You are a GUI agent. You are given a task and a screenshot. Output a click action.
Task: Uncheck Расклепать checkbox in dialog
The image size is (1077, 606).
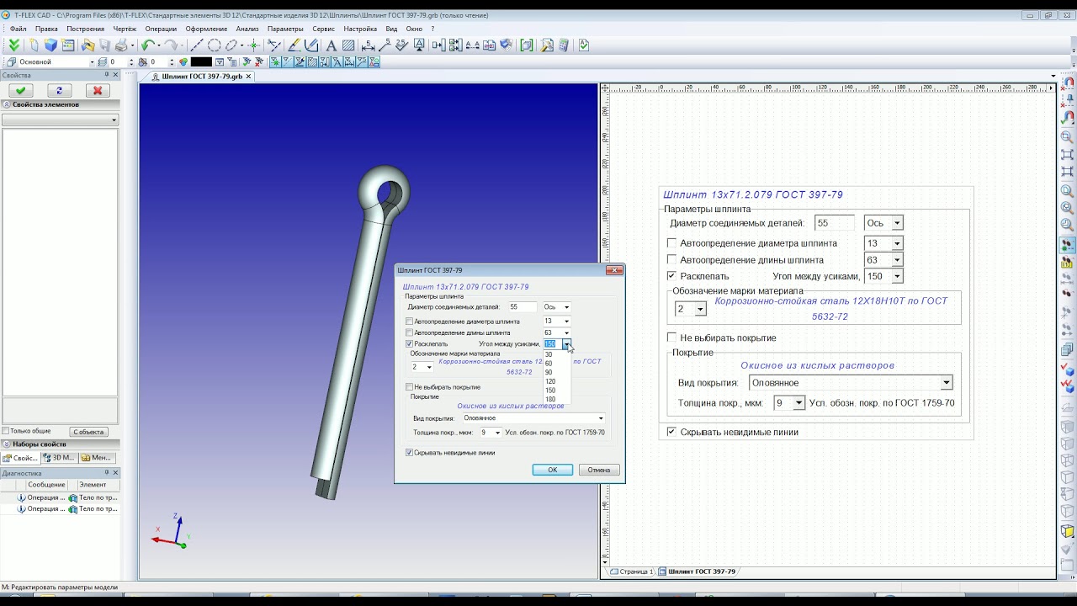coord(410,344)
